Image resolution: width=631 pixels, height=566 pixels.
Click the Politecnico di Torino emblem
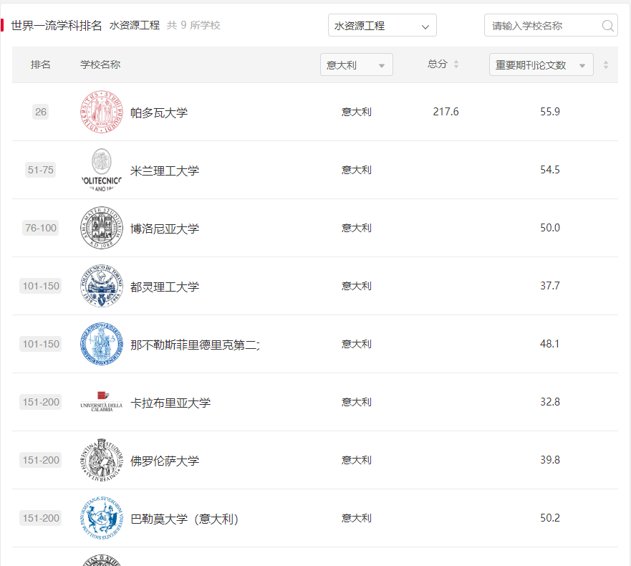[101, 286]
